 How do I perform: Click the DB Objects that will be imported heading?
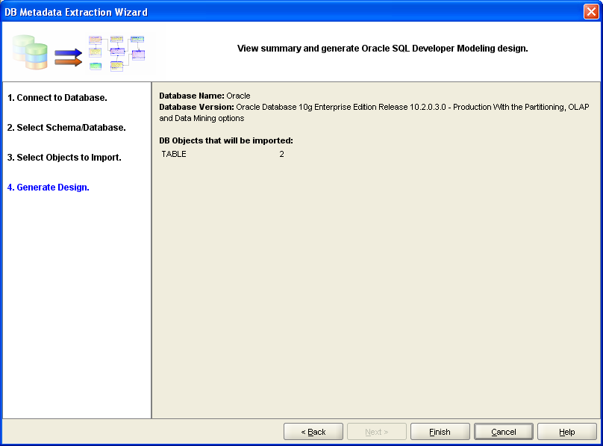point(226,141)
